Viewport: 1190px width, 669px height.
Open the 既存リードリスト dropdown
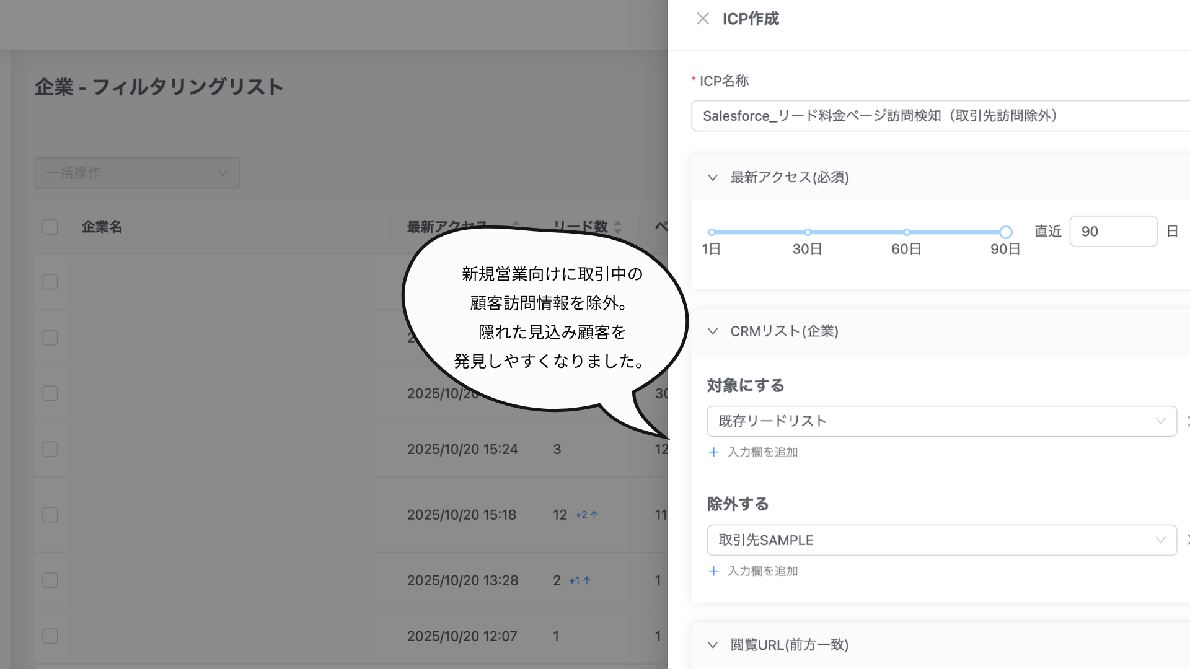point(941,421)
